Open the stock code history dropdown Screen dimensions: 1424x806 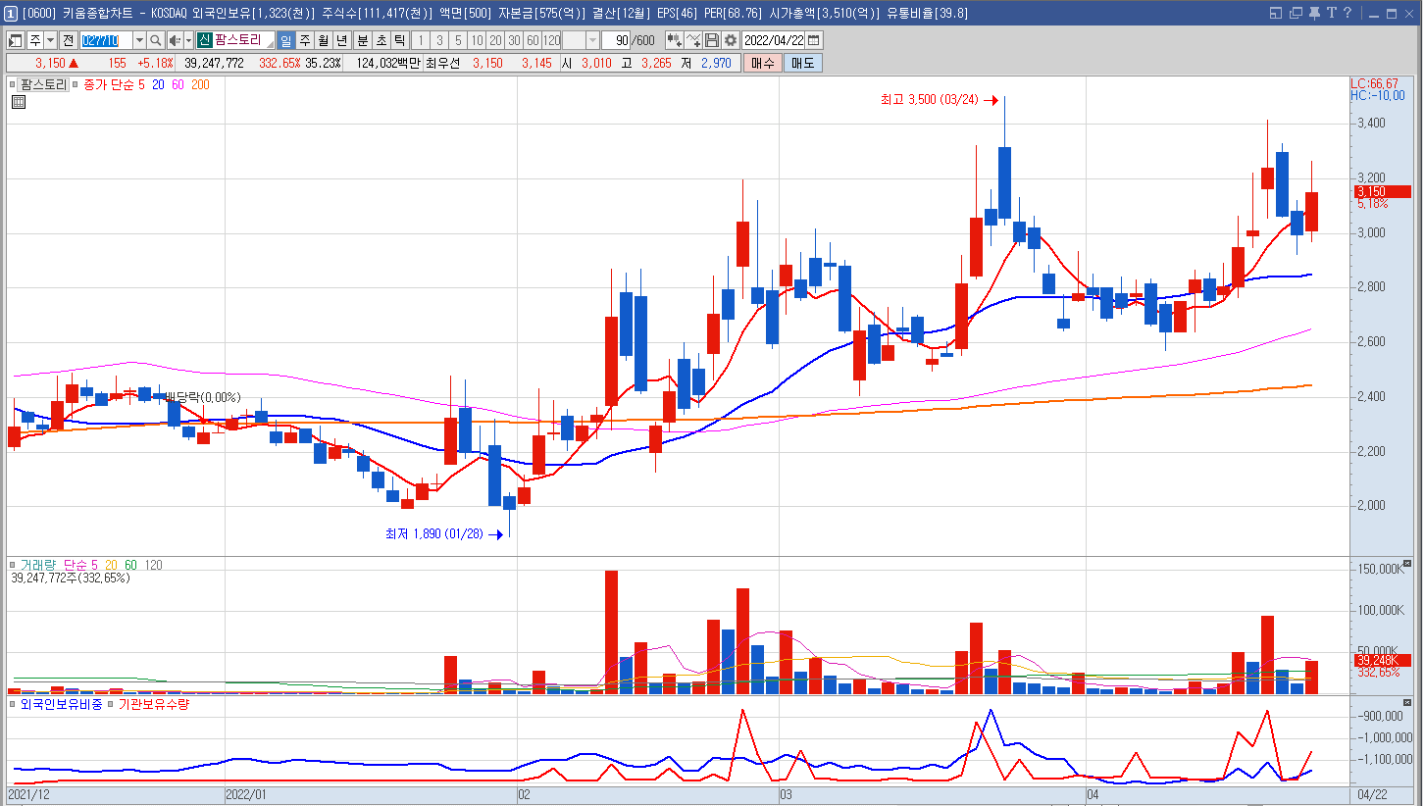139,40
